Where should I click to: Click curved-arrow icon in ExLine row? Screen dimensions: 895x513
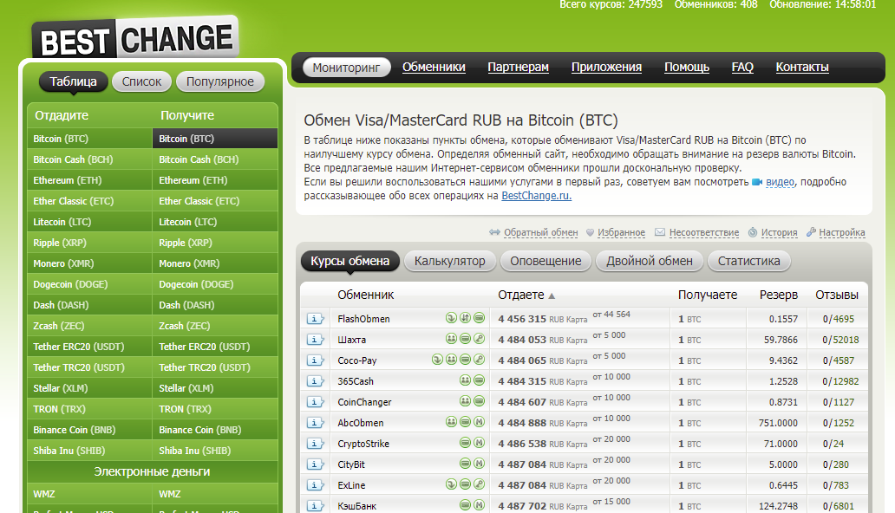point(451,484)
